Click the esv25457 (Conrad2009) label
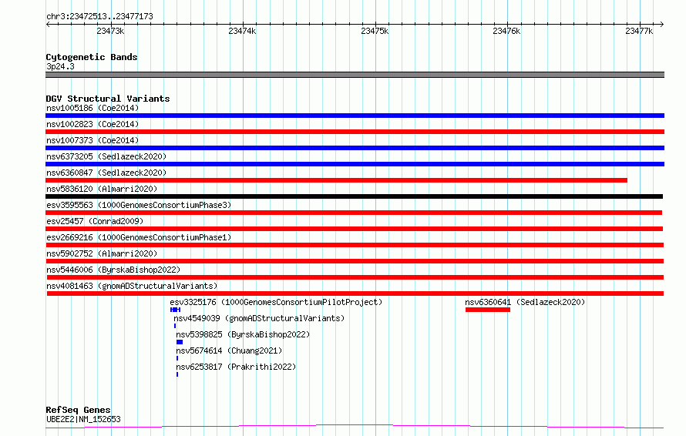 (x=95, y=221)
